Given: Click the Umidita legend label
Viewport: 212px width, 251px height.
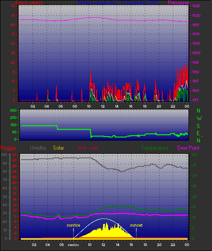Looking at the screenshot, I should coord(38,148).
